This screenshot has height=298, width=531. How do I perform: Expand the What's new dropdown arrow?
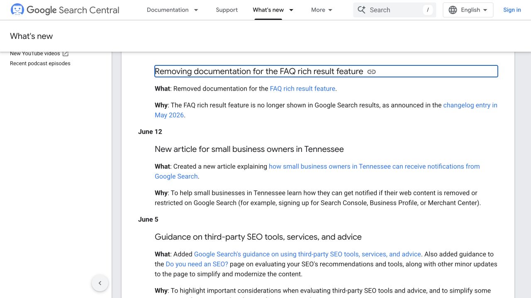(x=291, y=10)
